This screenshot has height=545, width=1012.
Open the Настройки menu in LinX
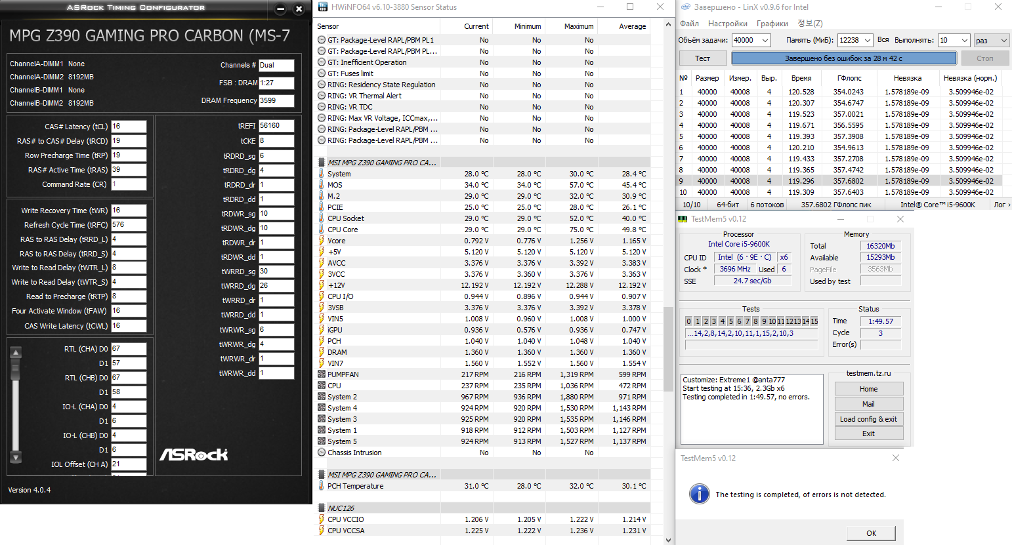pos(728,24)
